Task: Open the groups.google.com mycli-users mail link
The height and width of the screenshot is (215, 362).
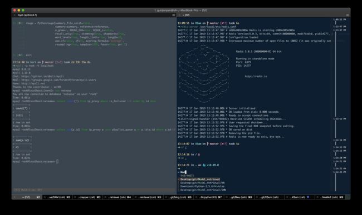Action: 59,80
